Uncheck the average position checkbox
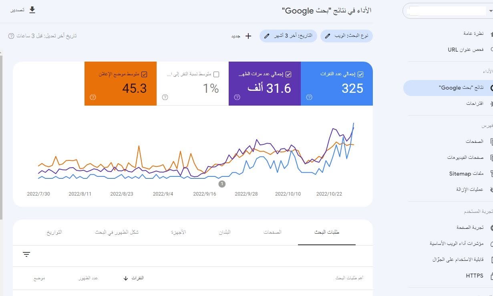 coord(144,74)
